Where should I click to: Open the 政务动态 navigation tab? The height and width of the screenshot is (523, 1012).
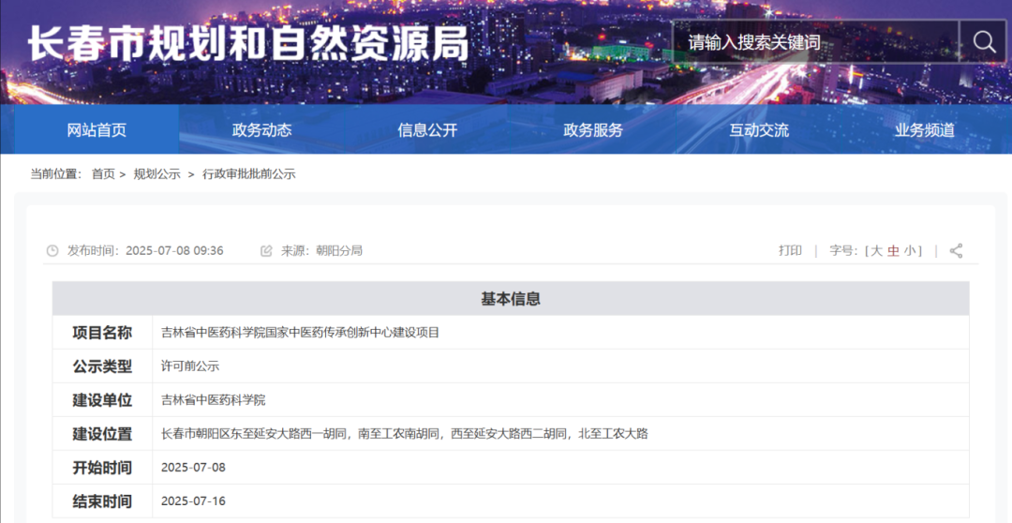tap(262, 129)
